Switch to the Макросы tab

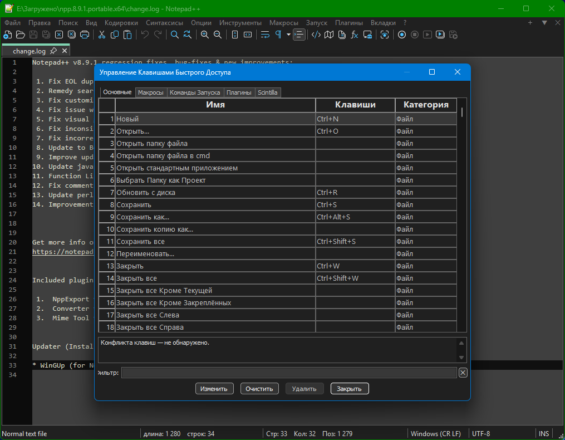[151, 92]
